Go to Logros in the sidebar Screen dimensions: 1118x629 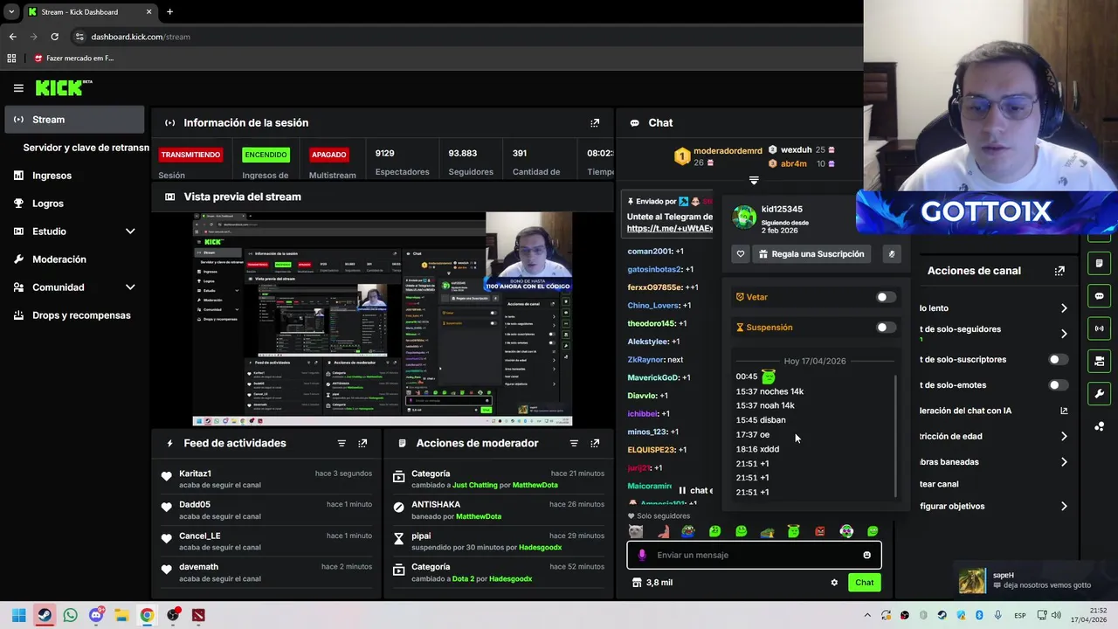click(x=74, y=204)
